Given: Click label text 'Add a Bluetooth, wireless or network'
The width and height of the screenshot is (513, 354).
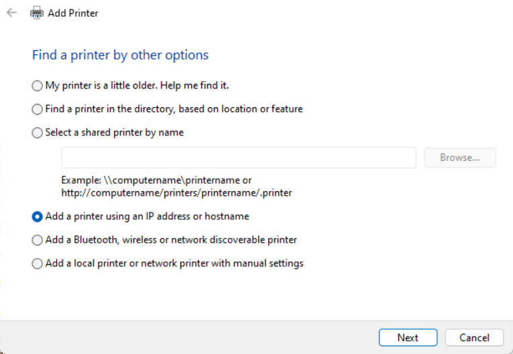Looking at the screenshot, I should 171,240.
